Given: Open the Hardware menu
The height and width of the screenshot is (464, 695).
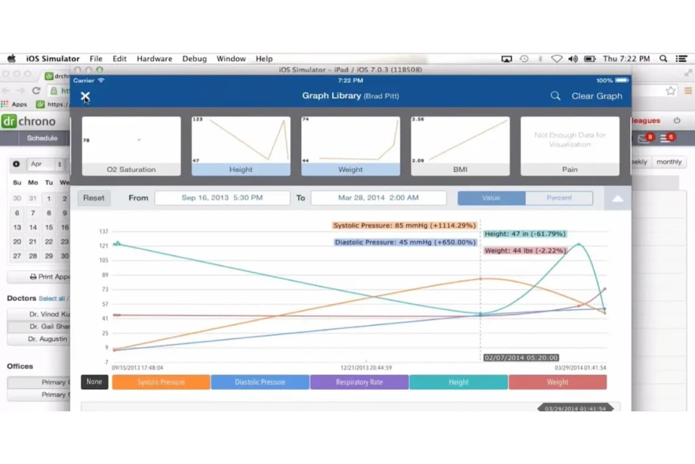Looking at the screenshot, I should pyautogui.click(x=154, y=59).
